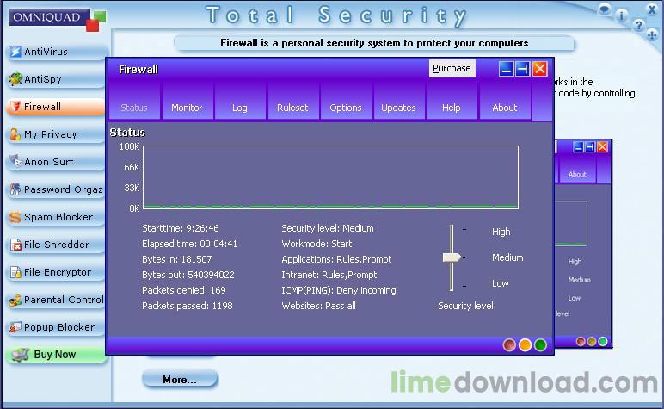The image size is (664, 409).
Task: Click the More... button
Action: click(180, 379)
